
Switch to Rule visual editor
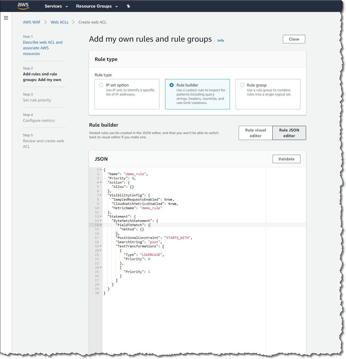tap(256, 133)
